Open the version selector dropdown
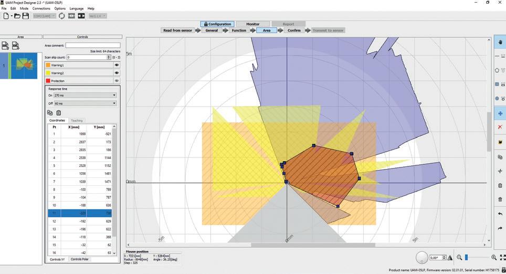 click(97, 16)
